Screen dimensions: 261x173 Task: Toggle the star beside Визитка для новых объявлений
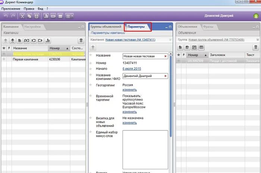coord(91,118)
